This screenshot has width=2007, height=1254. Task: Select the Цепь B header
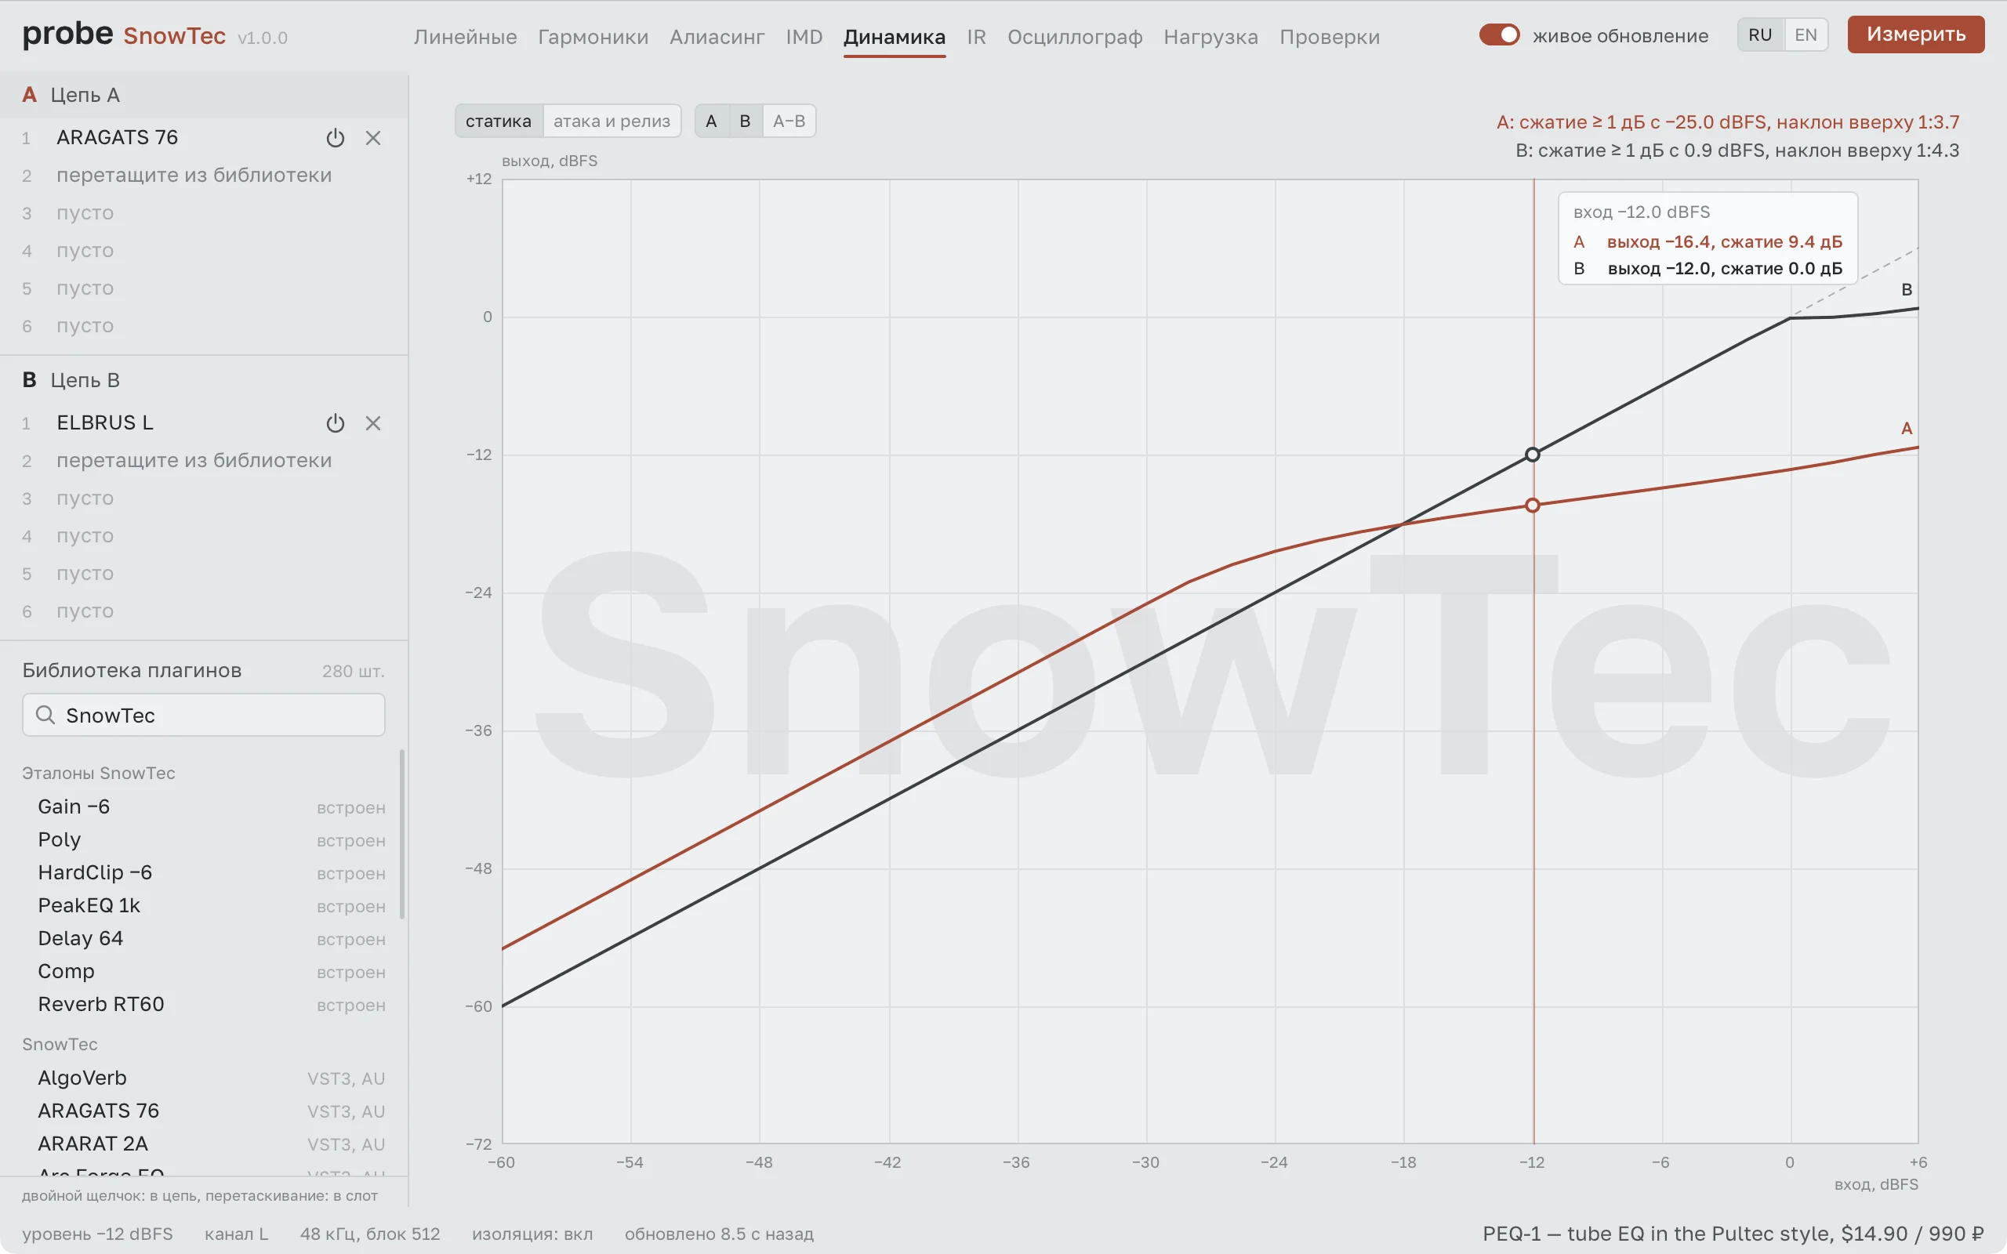click(x=203, y=380)
